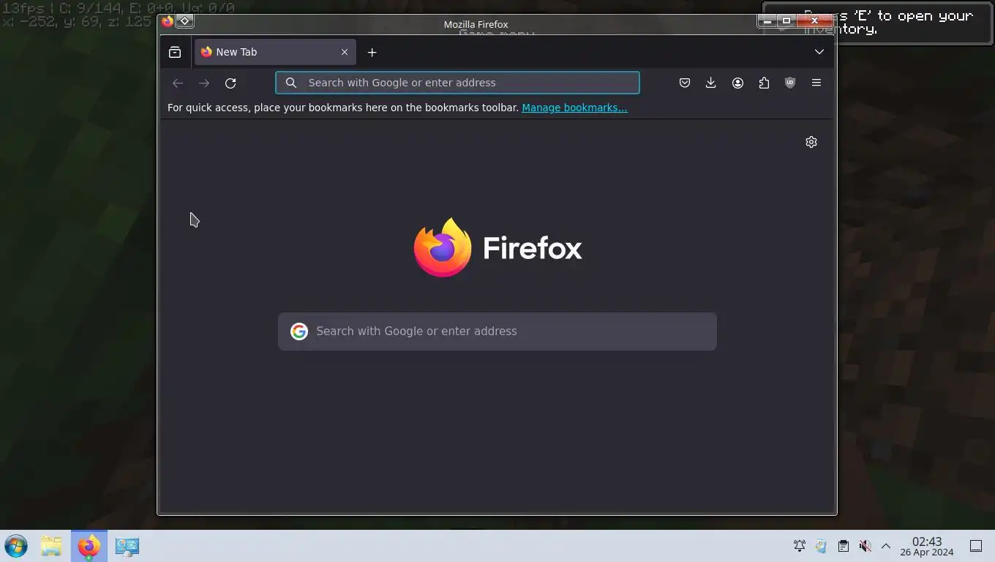Image resolution: width=995 pixels, height=562 pixels.
Task: Open the system settings monitor icon in taskbar
Action: 127,546
